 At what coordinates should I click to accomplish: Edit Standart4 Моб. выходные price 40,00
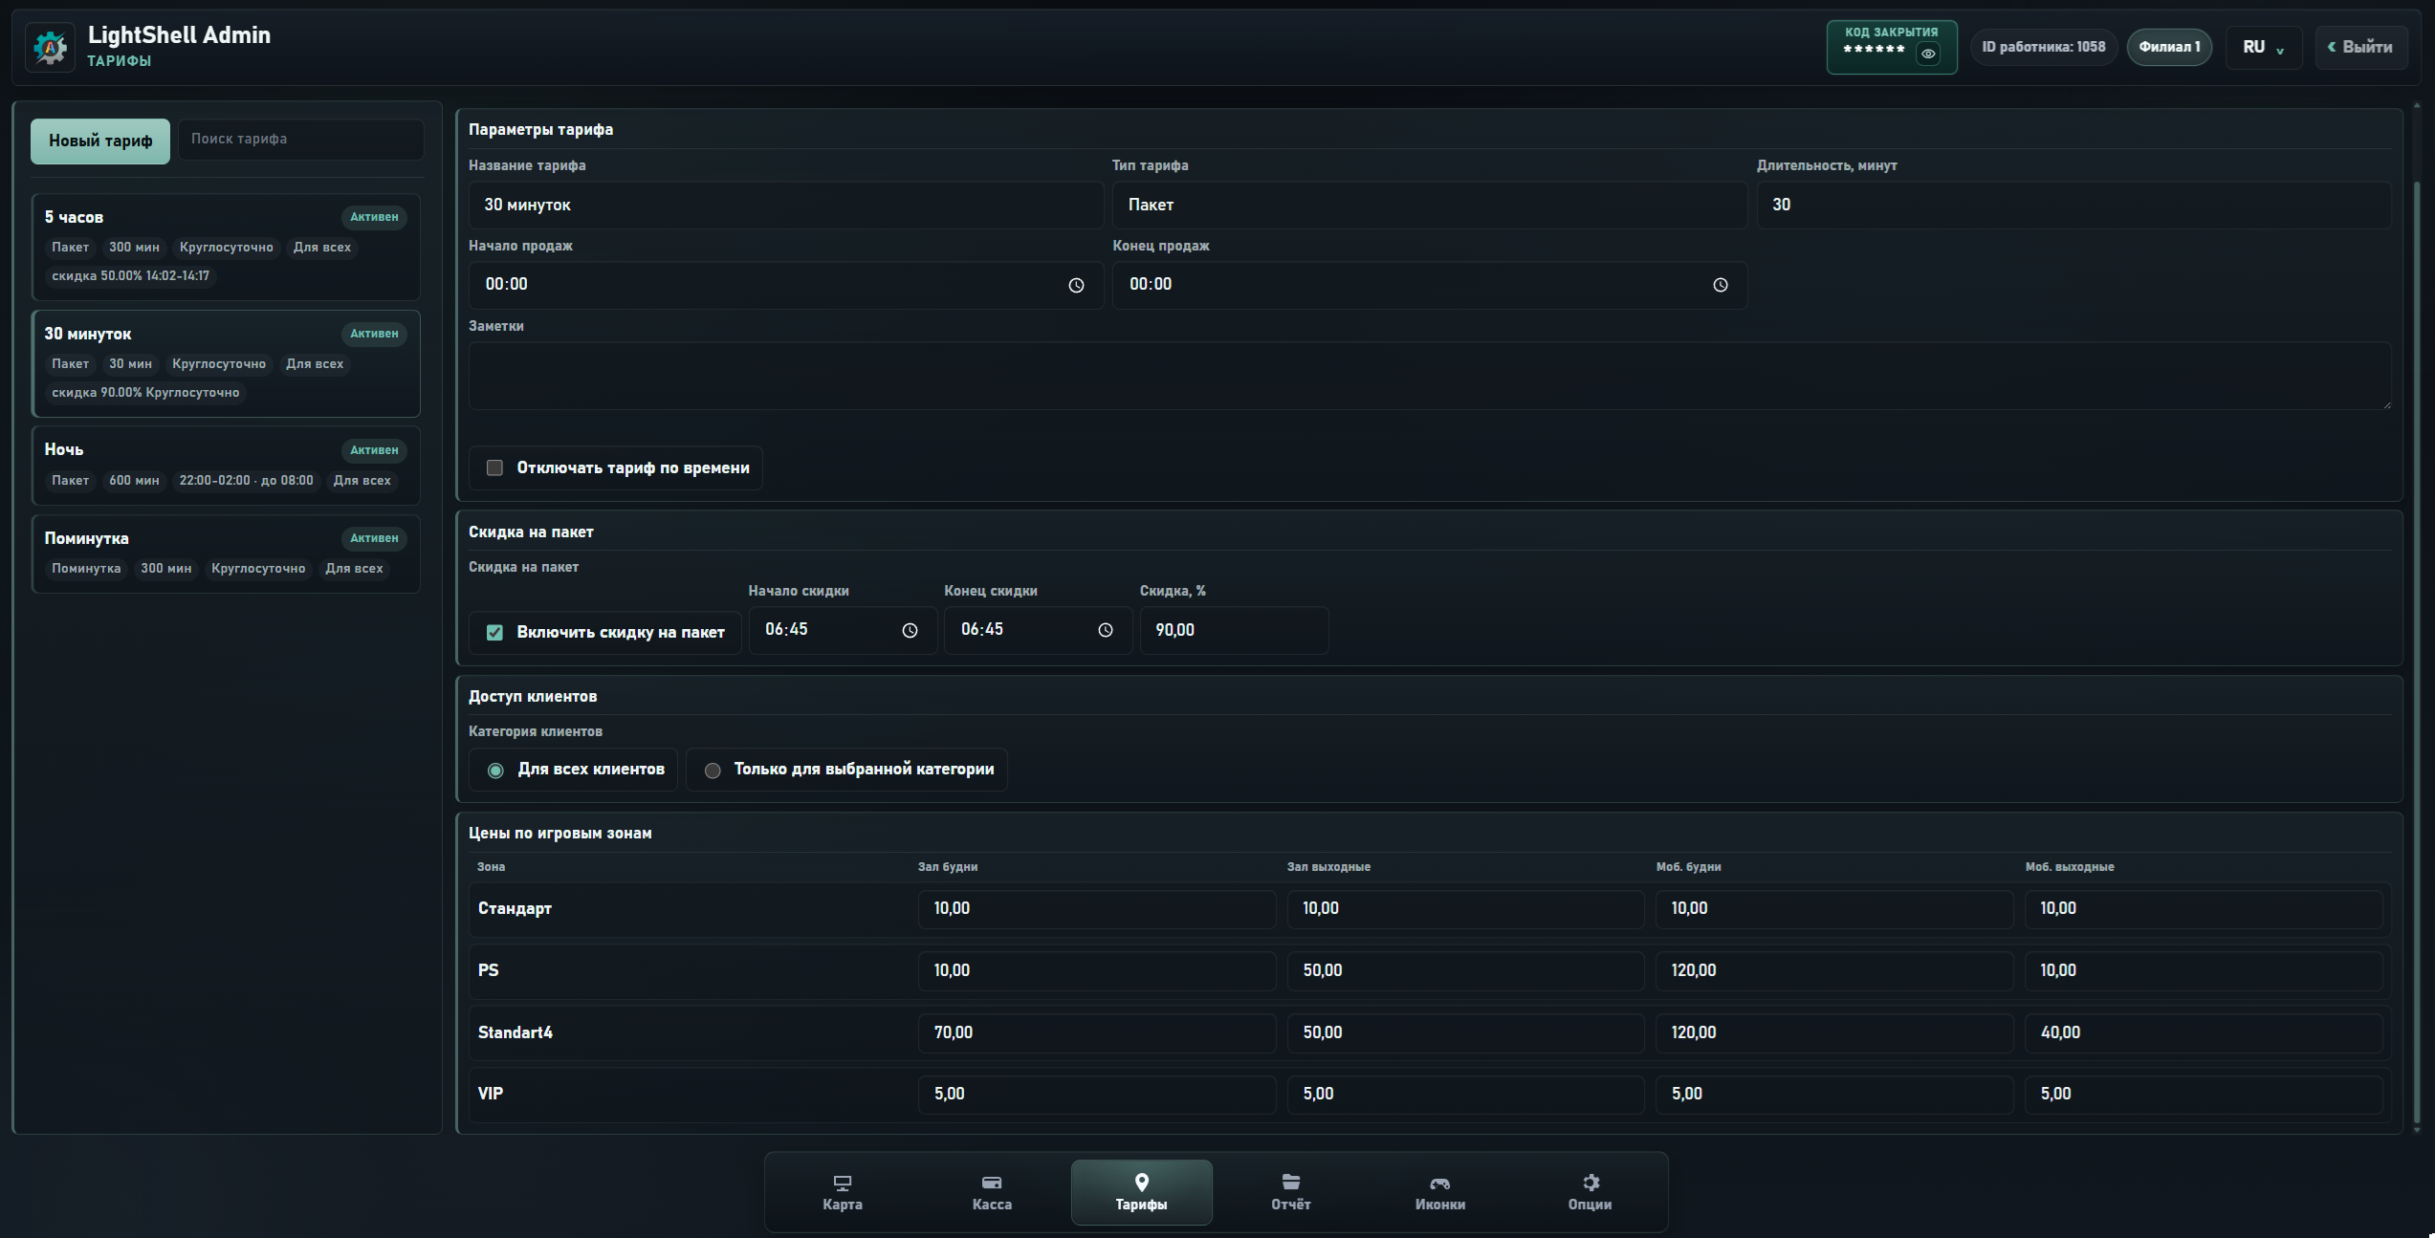(2204, 1033)
